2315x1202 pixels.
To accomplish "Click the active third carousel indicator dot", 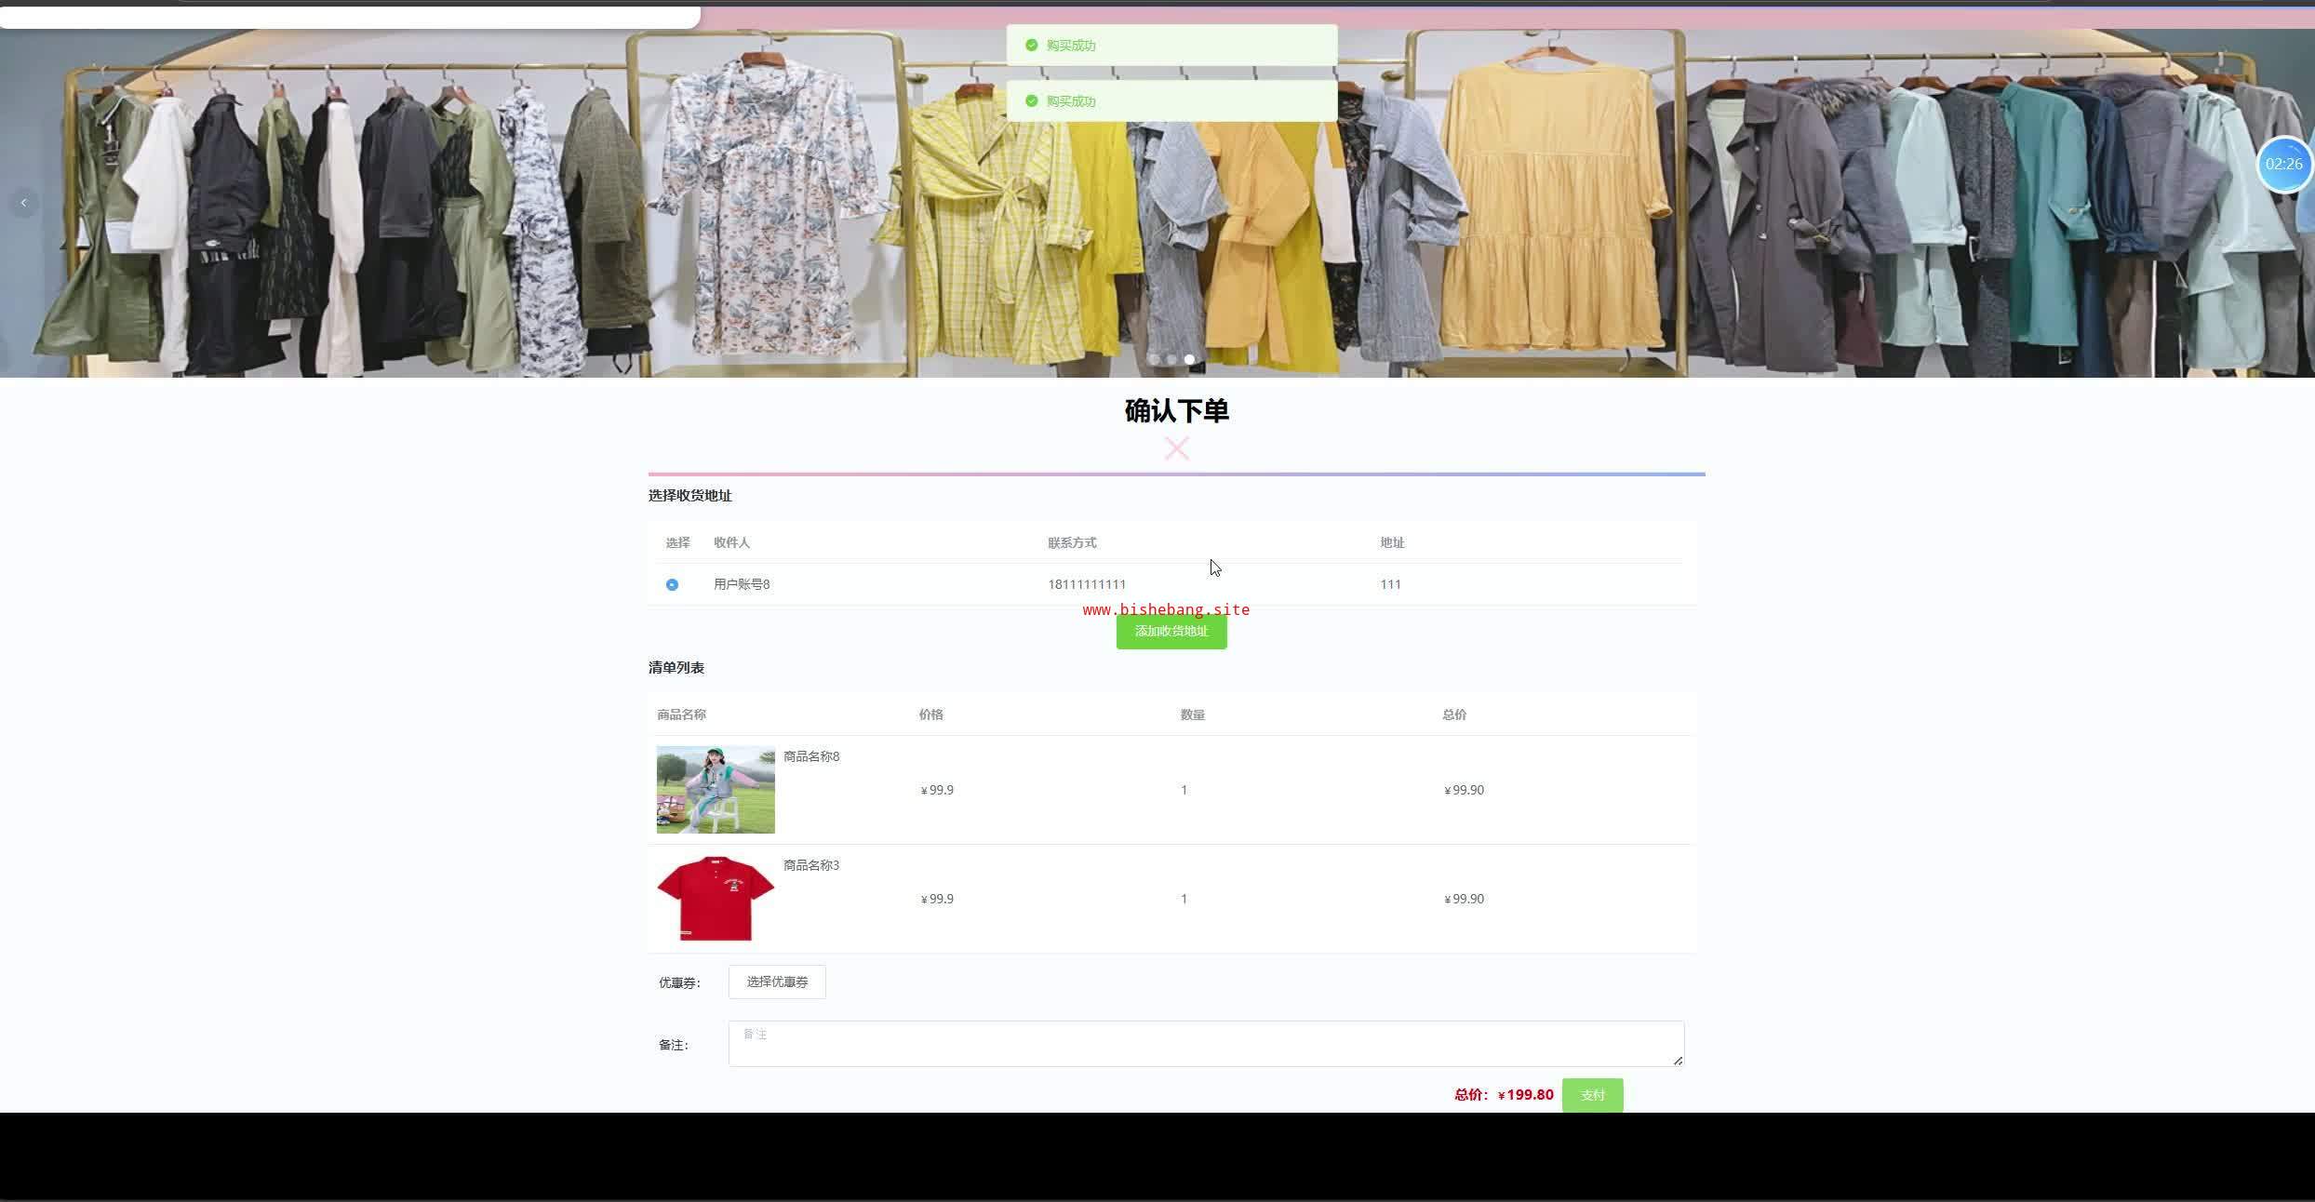I will [1189, 359].
